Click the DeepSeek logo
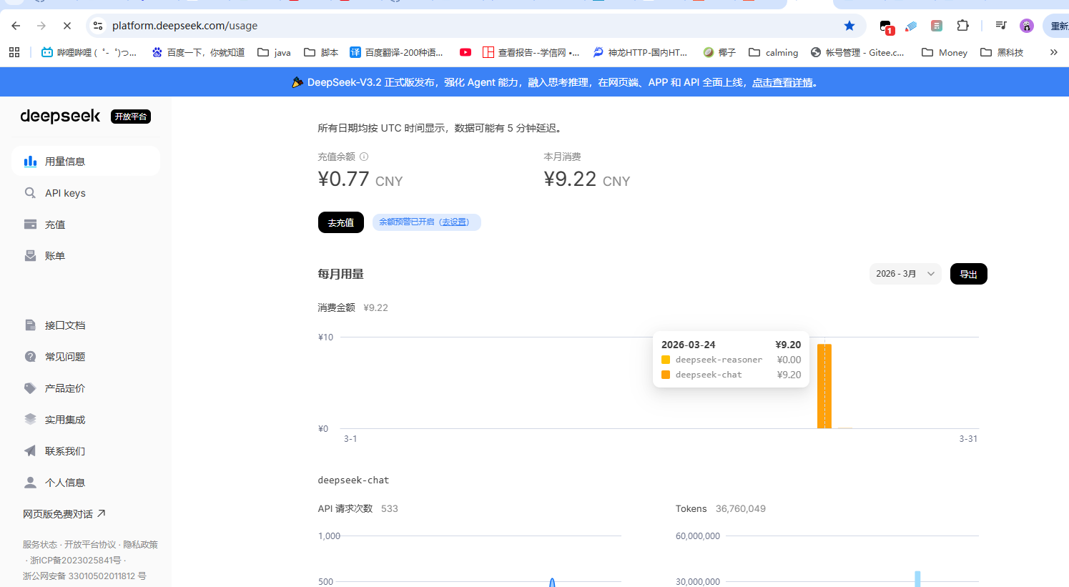 (x=60, y=116)
